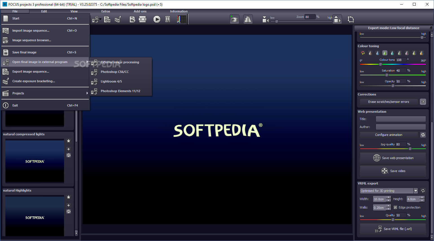The width and height of the screenshot is (434, 241).
Task: Toggle the Edge protection checkbox
Action: (x=395, y=207)
